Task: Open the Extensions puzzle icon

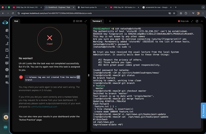Action: pos(186,13)
